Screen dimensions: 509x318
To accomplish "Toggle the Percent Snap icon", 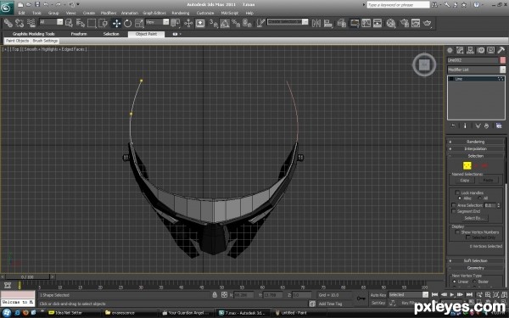I will pyautogui.click(x=236, y=23).
